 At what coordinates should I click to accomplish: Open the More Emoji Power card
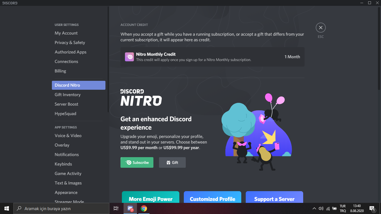tap(151, 197)
